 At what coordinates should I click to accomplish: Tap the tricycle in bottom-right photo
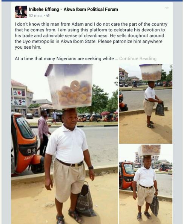click(x=126, y=176)
